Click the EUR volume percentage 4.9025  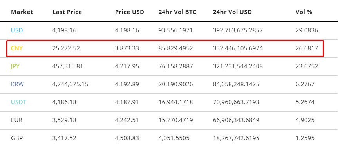click(x=305, y=120)
